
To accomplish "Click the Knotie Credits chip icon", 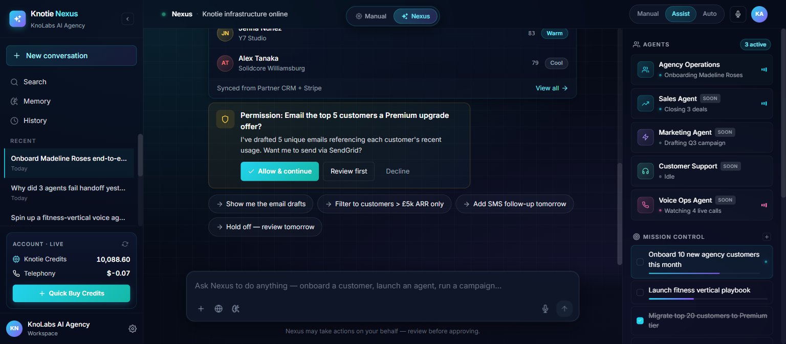I will click(16, 259).
